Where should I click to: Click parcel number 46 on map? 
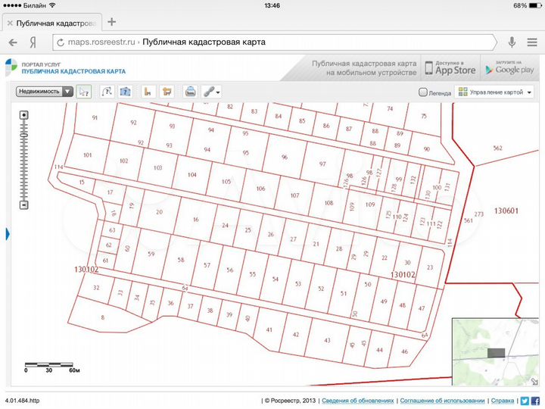[x=404, y=351]
